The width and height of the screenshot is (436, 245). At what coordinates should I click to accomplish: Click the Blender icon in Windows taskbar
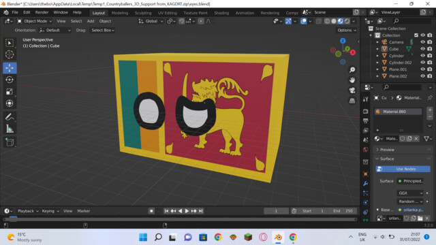point(278,238)
